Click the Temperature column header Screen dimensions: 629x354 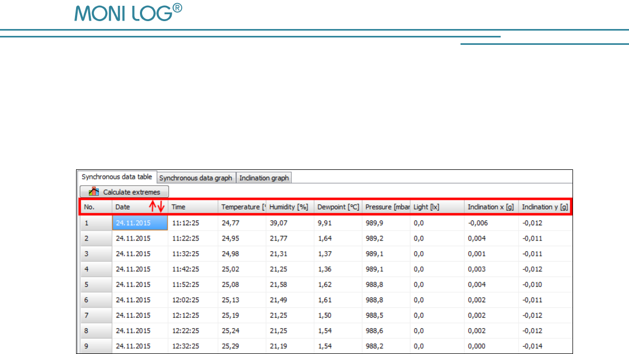(x=242, y=207)
